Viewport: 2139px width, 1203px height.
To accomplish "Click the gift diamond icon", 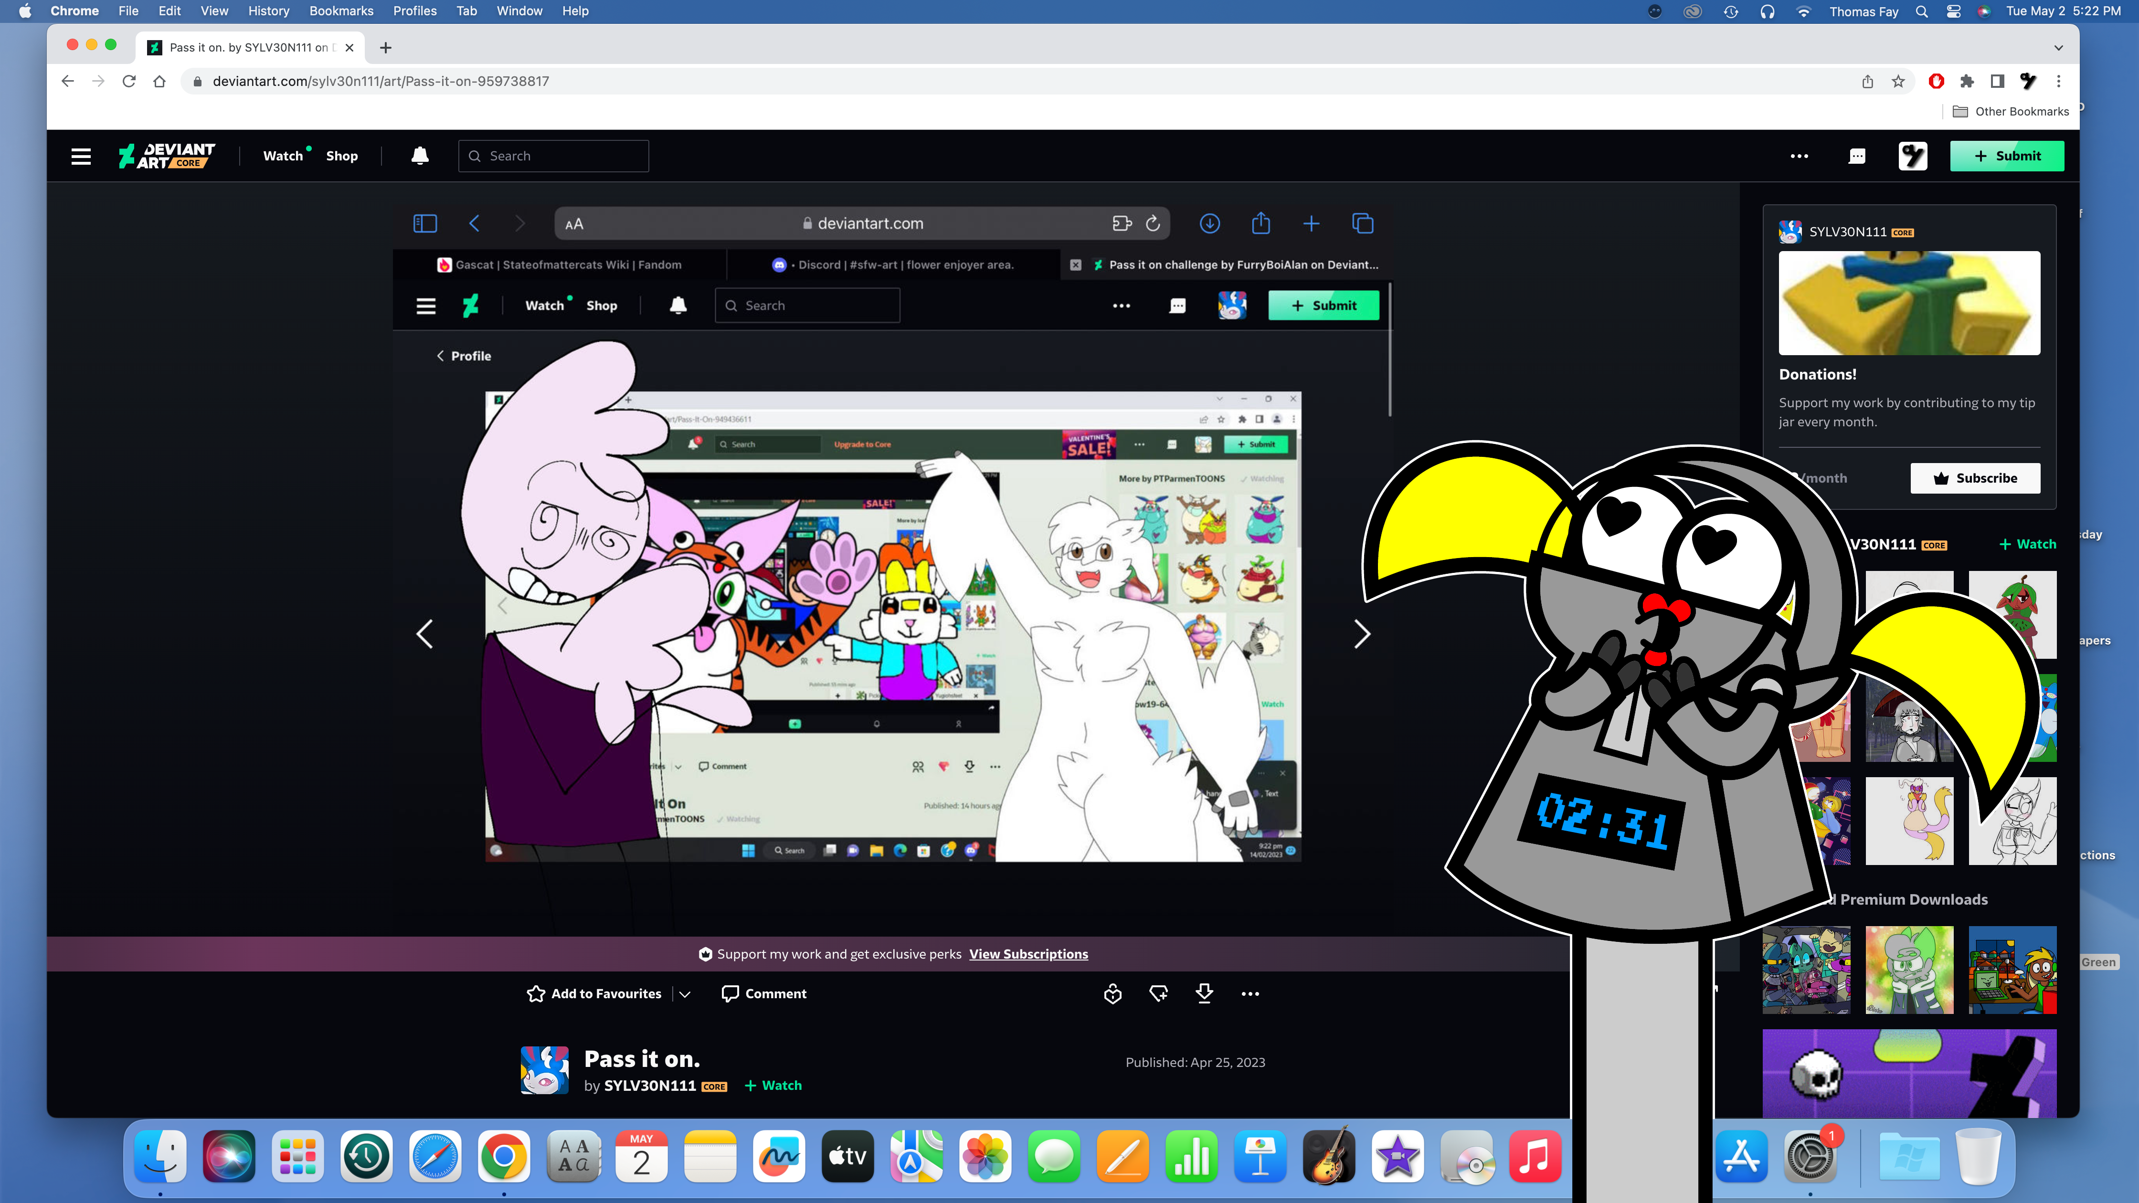I will [1158, 994].
